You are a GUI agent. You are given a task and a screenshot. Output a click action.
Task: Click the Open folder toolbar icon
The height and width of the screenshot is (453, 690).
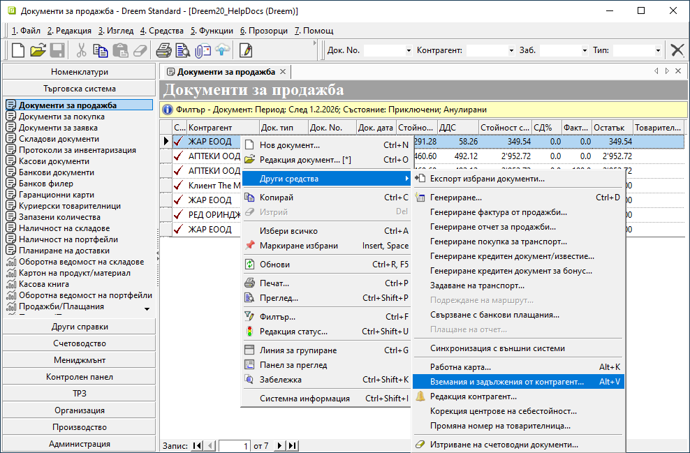coord(38,50)
